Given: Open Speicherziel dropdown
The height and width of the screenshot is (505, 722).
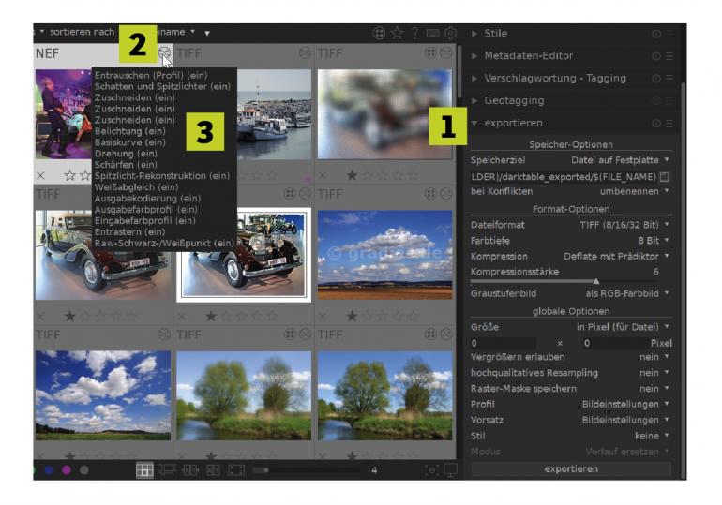Looking at the screenshot, I should tap(570, 160).
